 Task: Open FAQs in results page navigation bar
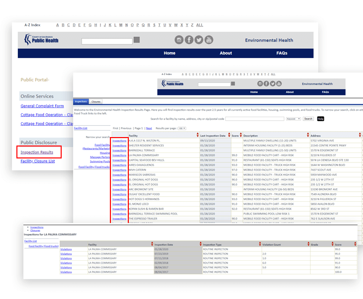pyautogui.click(x=325, y=92)
